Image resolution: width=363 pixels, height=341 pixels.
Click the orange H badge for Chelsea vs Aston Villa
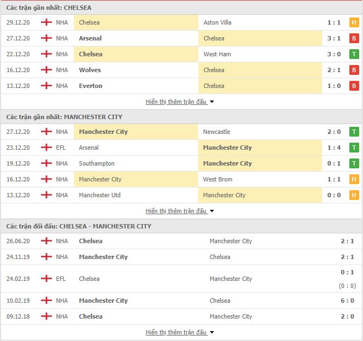click(x=354, y=22)
